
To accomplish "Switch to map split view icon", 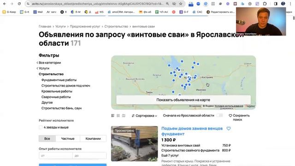I will [x=124, y=116].
